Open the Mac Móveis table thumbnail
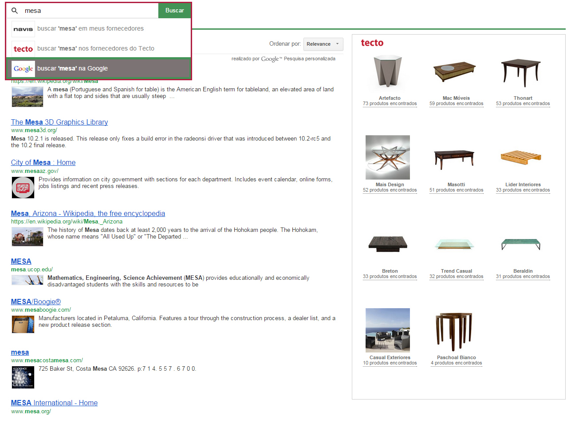This screenshot has height=431, width=575. tap(454, 71)
